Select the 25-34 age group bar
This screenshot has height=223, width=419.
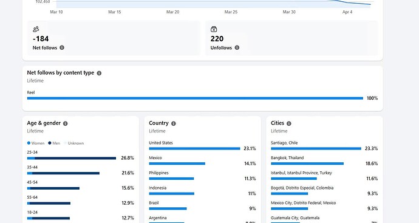[x=72, y=159]
